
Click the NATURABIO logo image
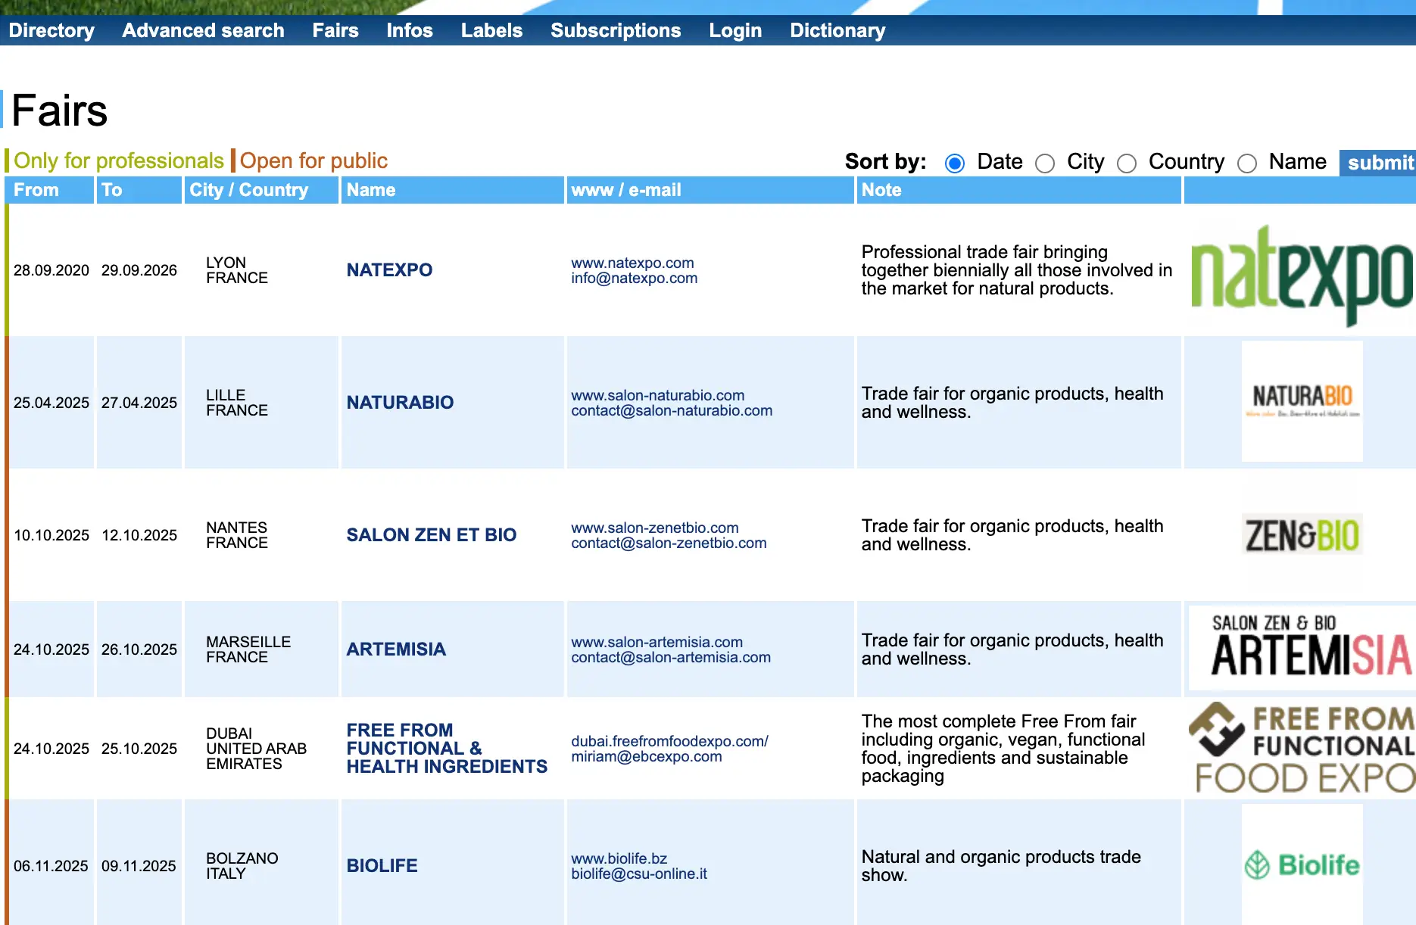tap(1302, 401)
